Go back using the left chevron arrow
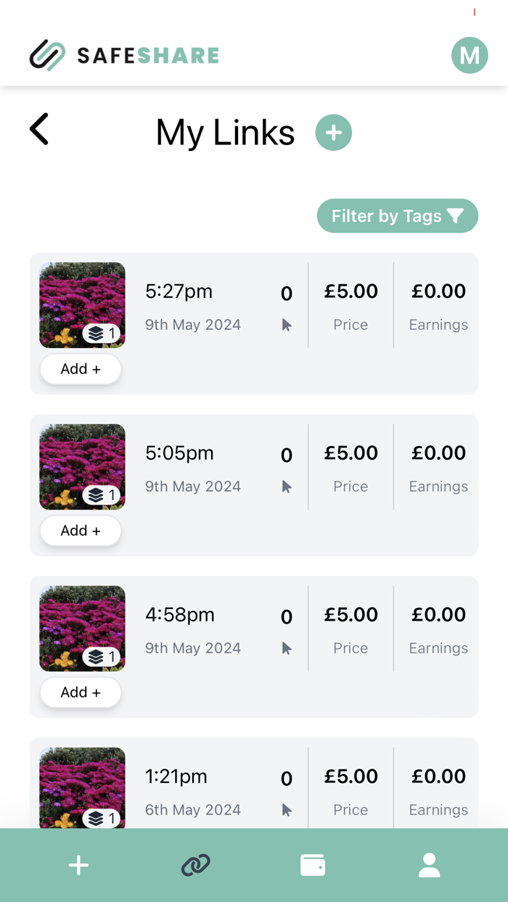508x902 pixels. [39, 129]
